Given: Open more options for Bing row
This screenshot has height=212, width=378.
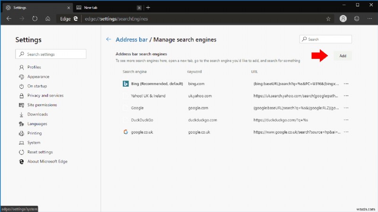Looking at the screenshot, I should click(x=346, y=84).
